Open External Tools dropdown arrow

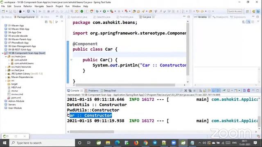click(x=115, y=11)
